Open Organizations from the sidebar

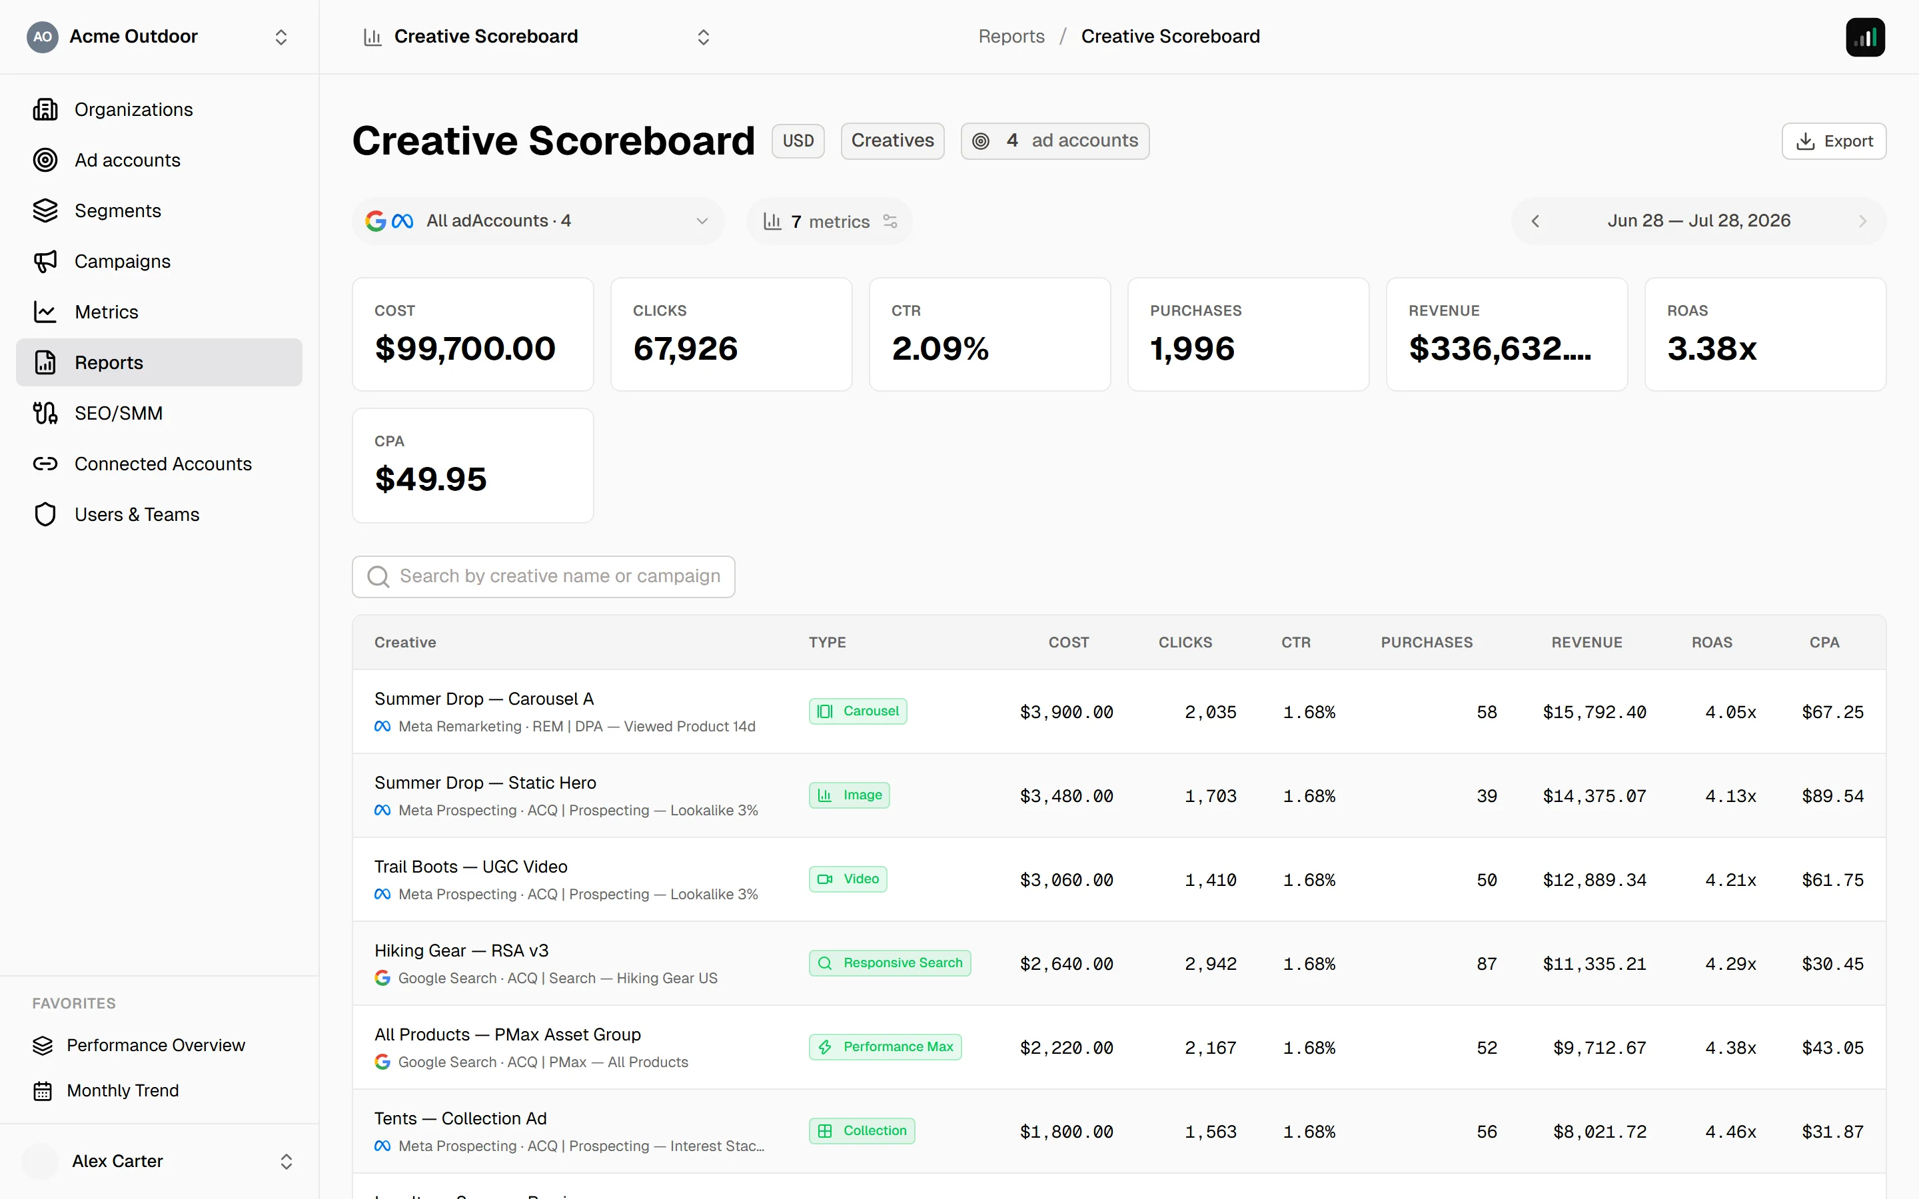(x=159, y=109)
